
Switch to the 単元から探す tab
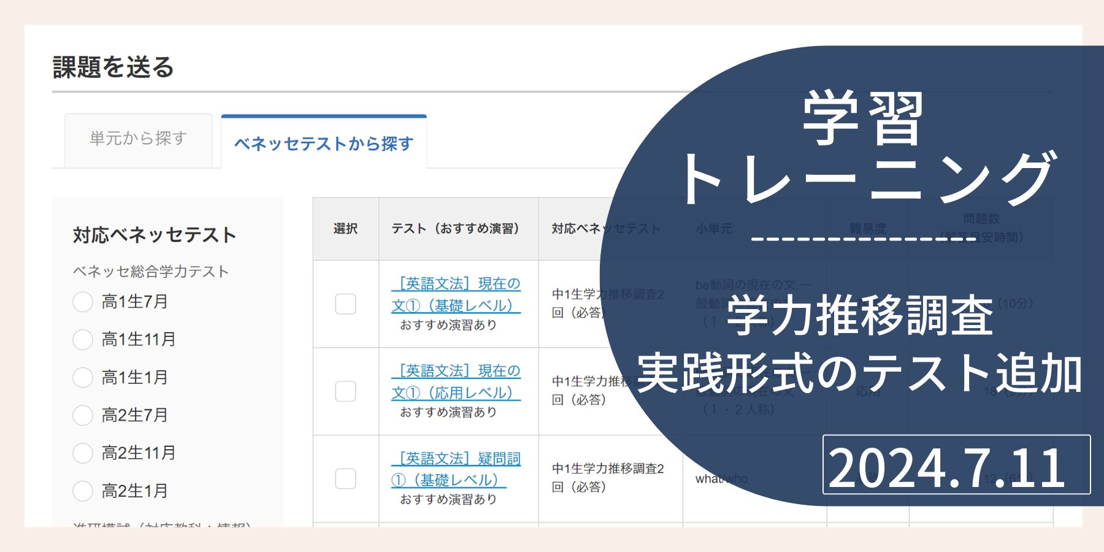[x=138, y=140]
